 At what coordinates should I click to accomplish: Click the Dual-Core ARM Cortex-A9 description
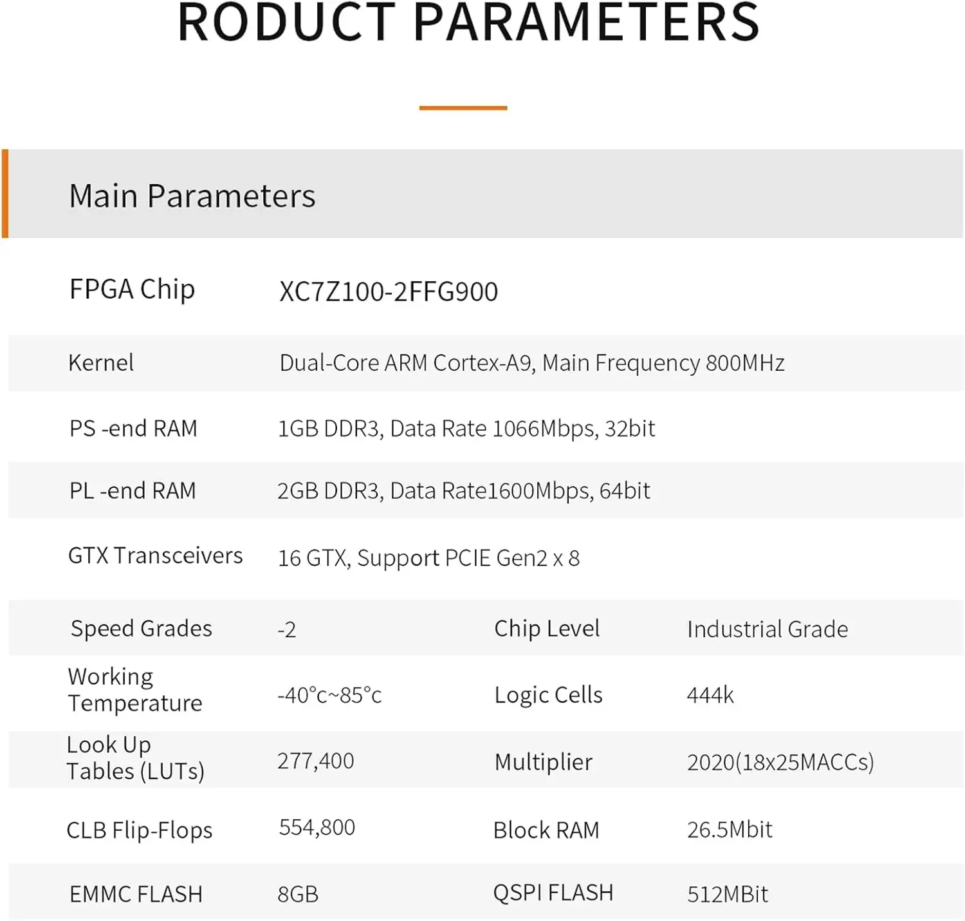point(531,363)
